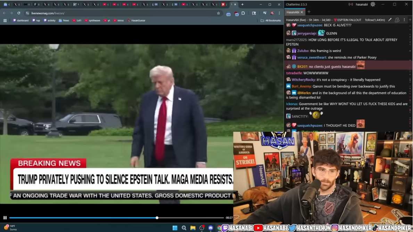Click the video progress bar handle
Viewport: 413px width, 232px height.
pyautogui.click(x=157, y=218)
